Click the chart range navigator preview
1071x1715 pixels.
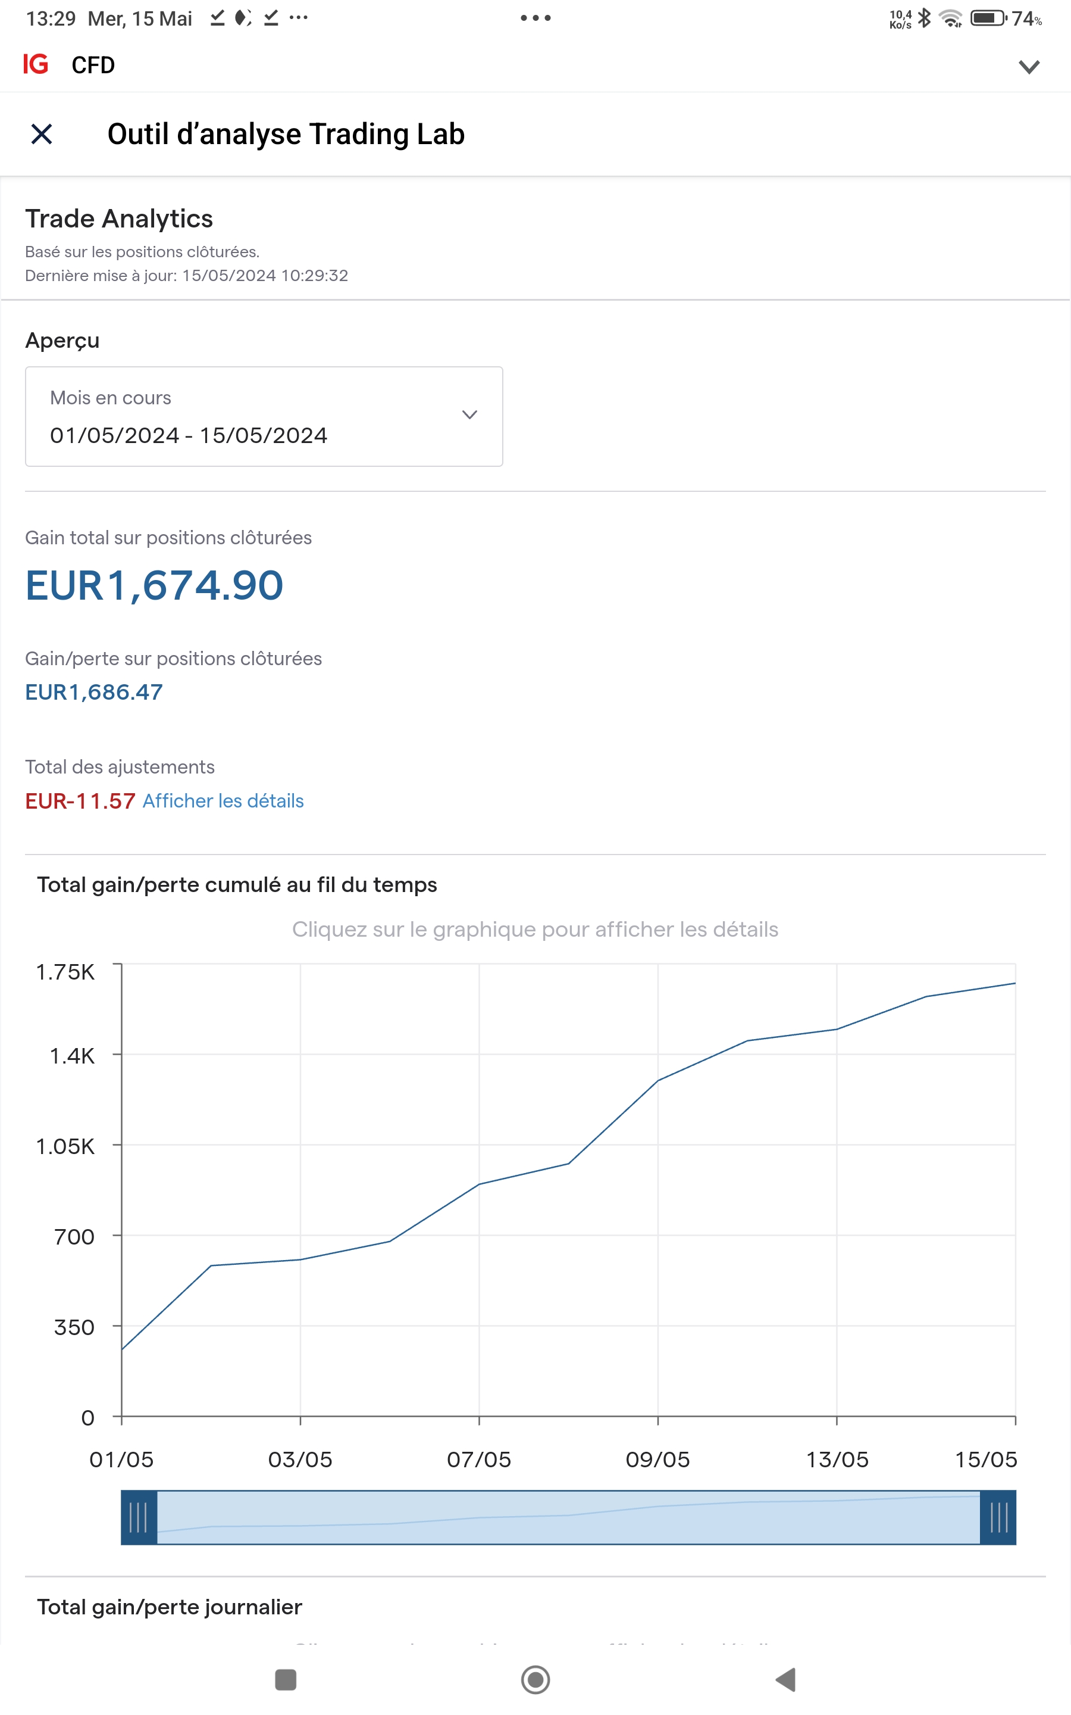(x=568, y=1517)
